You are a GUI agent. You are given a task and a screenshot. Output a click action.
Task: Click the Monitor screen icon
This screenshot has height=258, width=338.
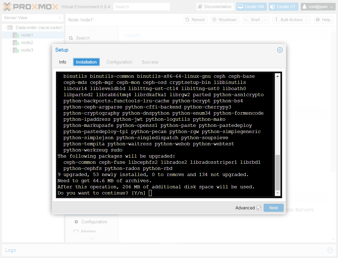click(x=76, y=232)
